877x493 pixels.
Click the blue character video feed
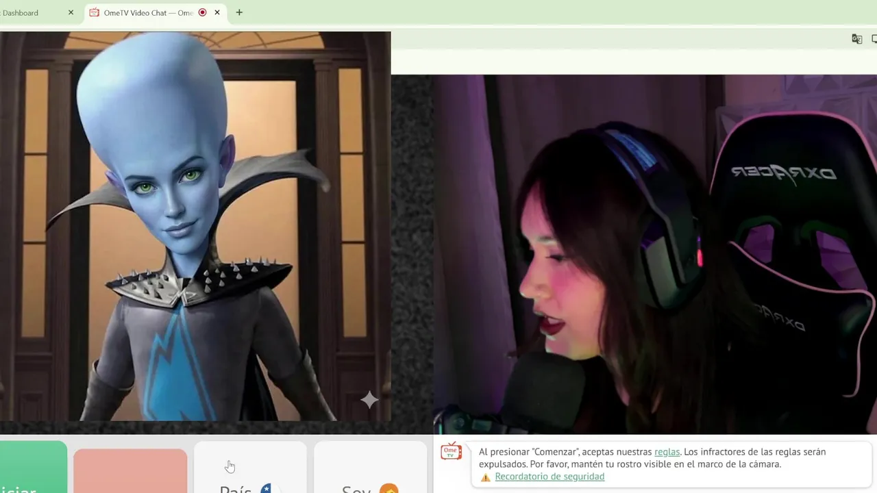(195, 226)
